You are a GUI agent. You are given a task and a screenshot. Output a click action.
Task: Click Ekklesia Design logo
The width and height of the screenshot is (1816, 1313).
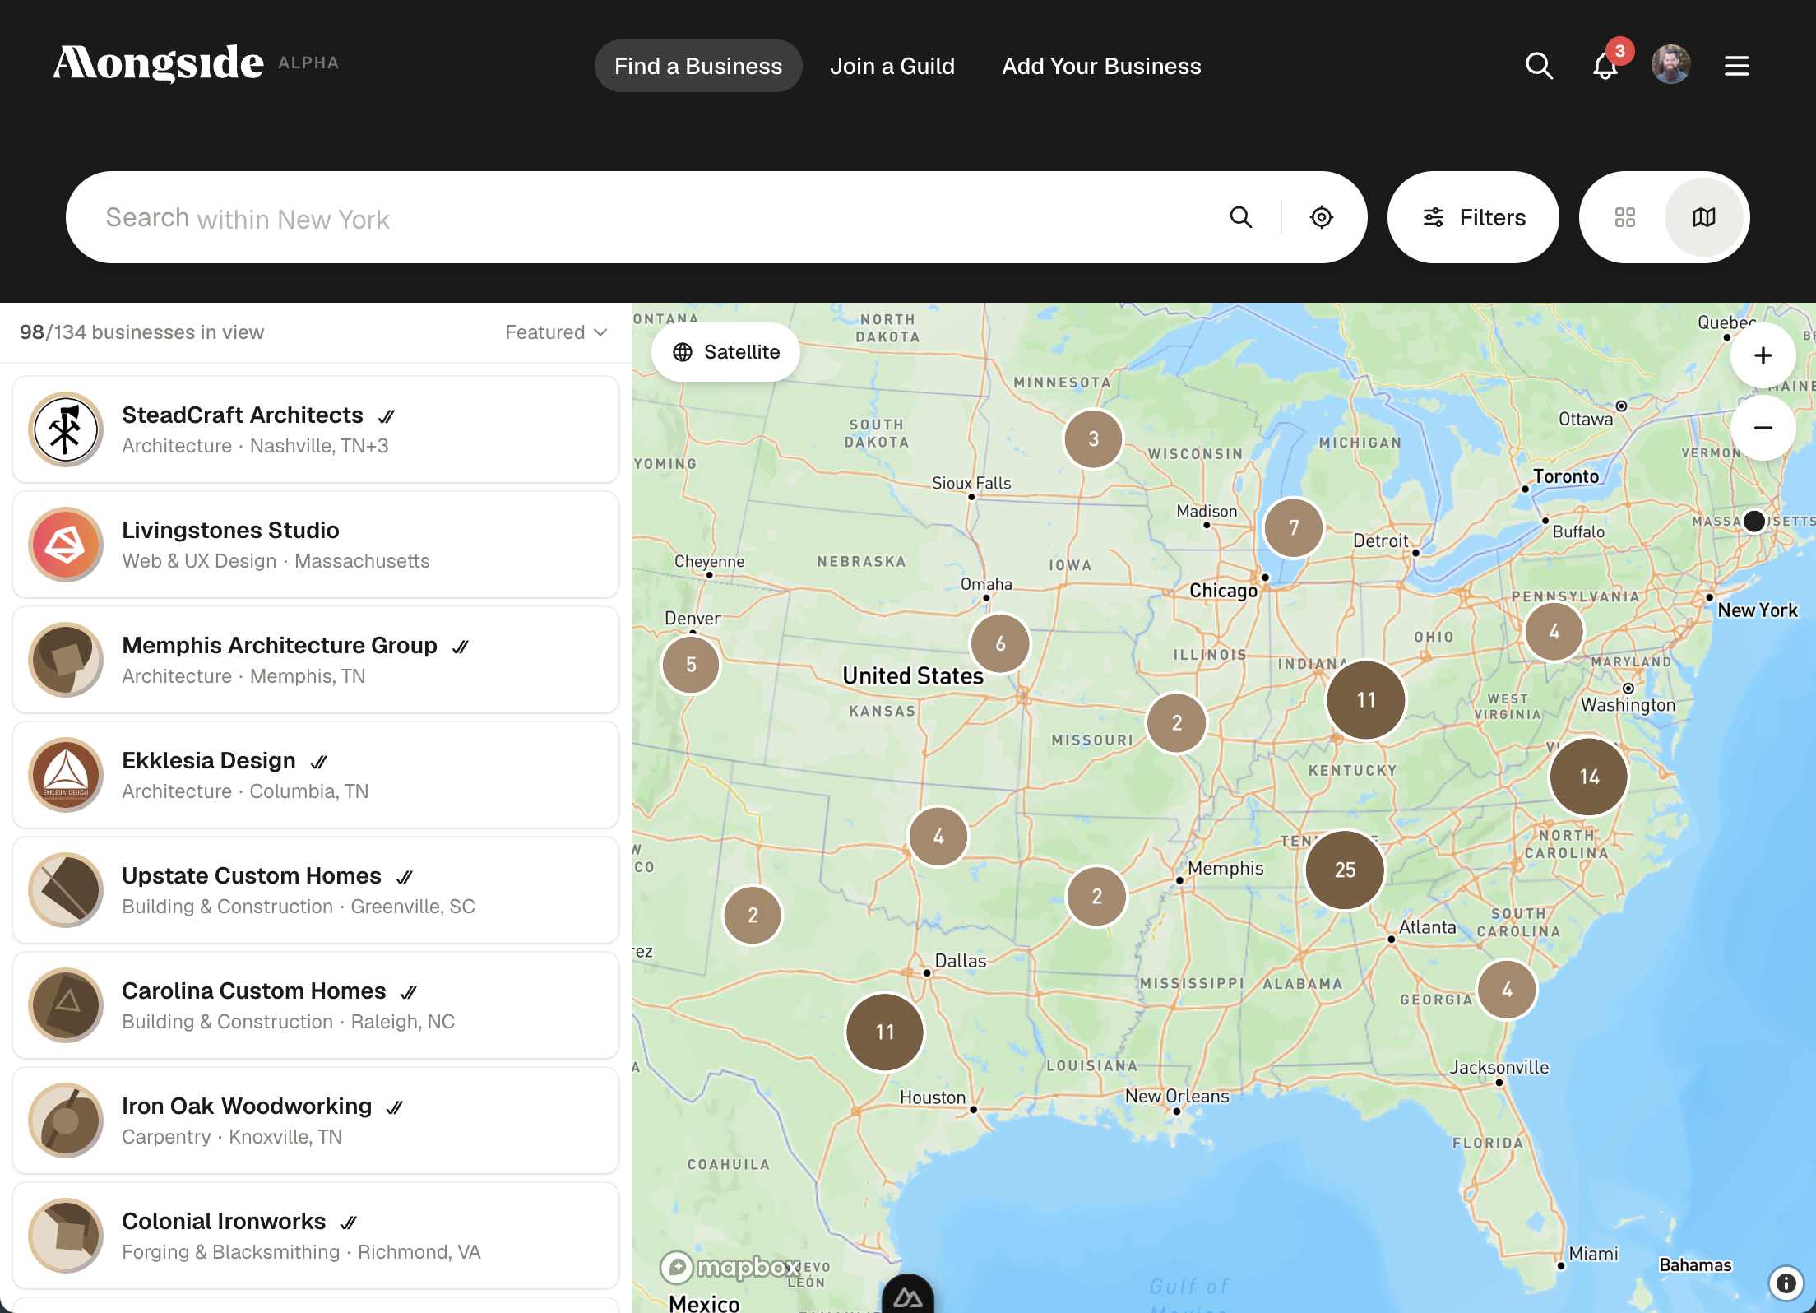(66, 775)
